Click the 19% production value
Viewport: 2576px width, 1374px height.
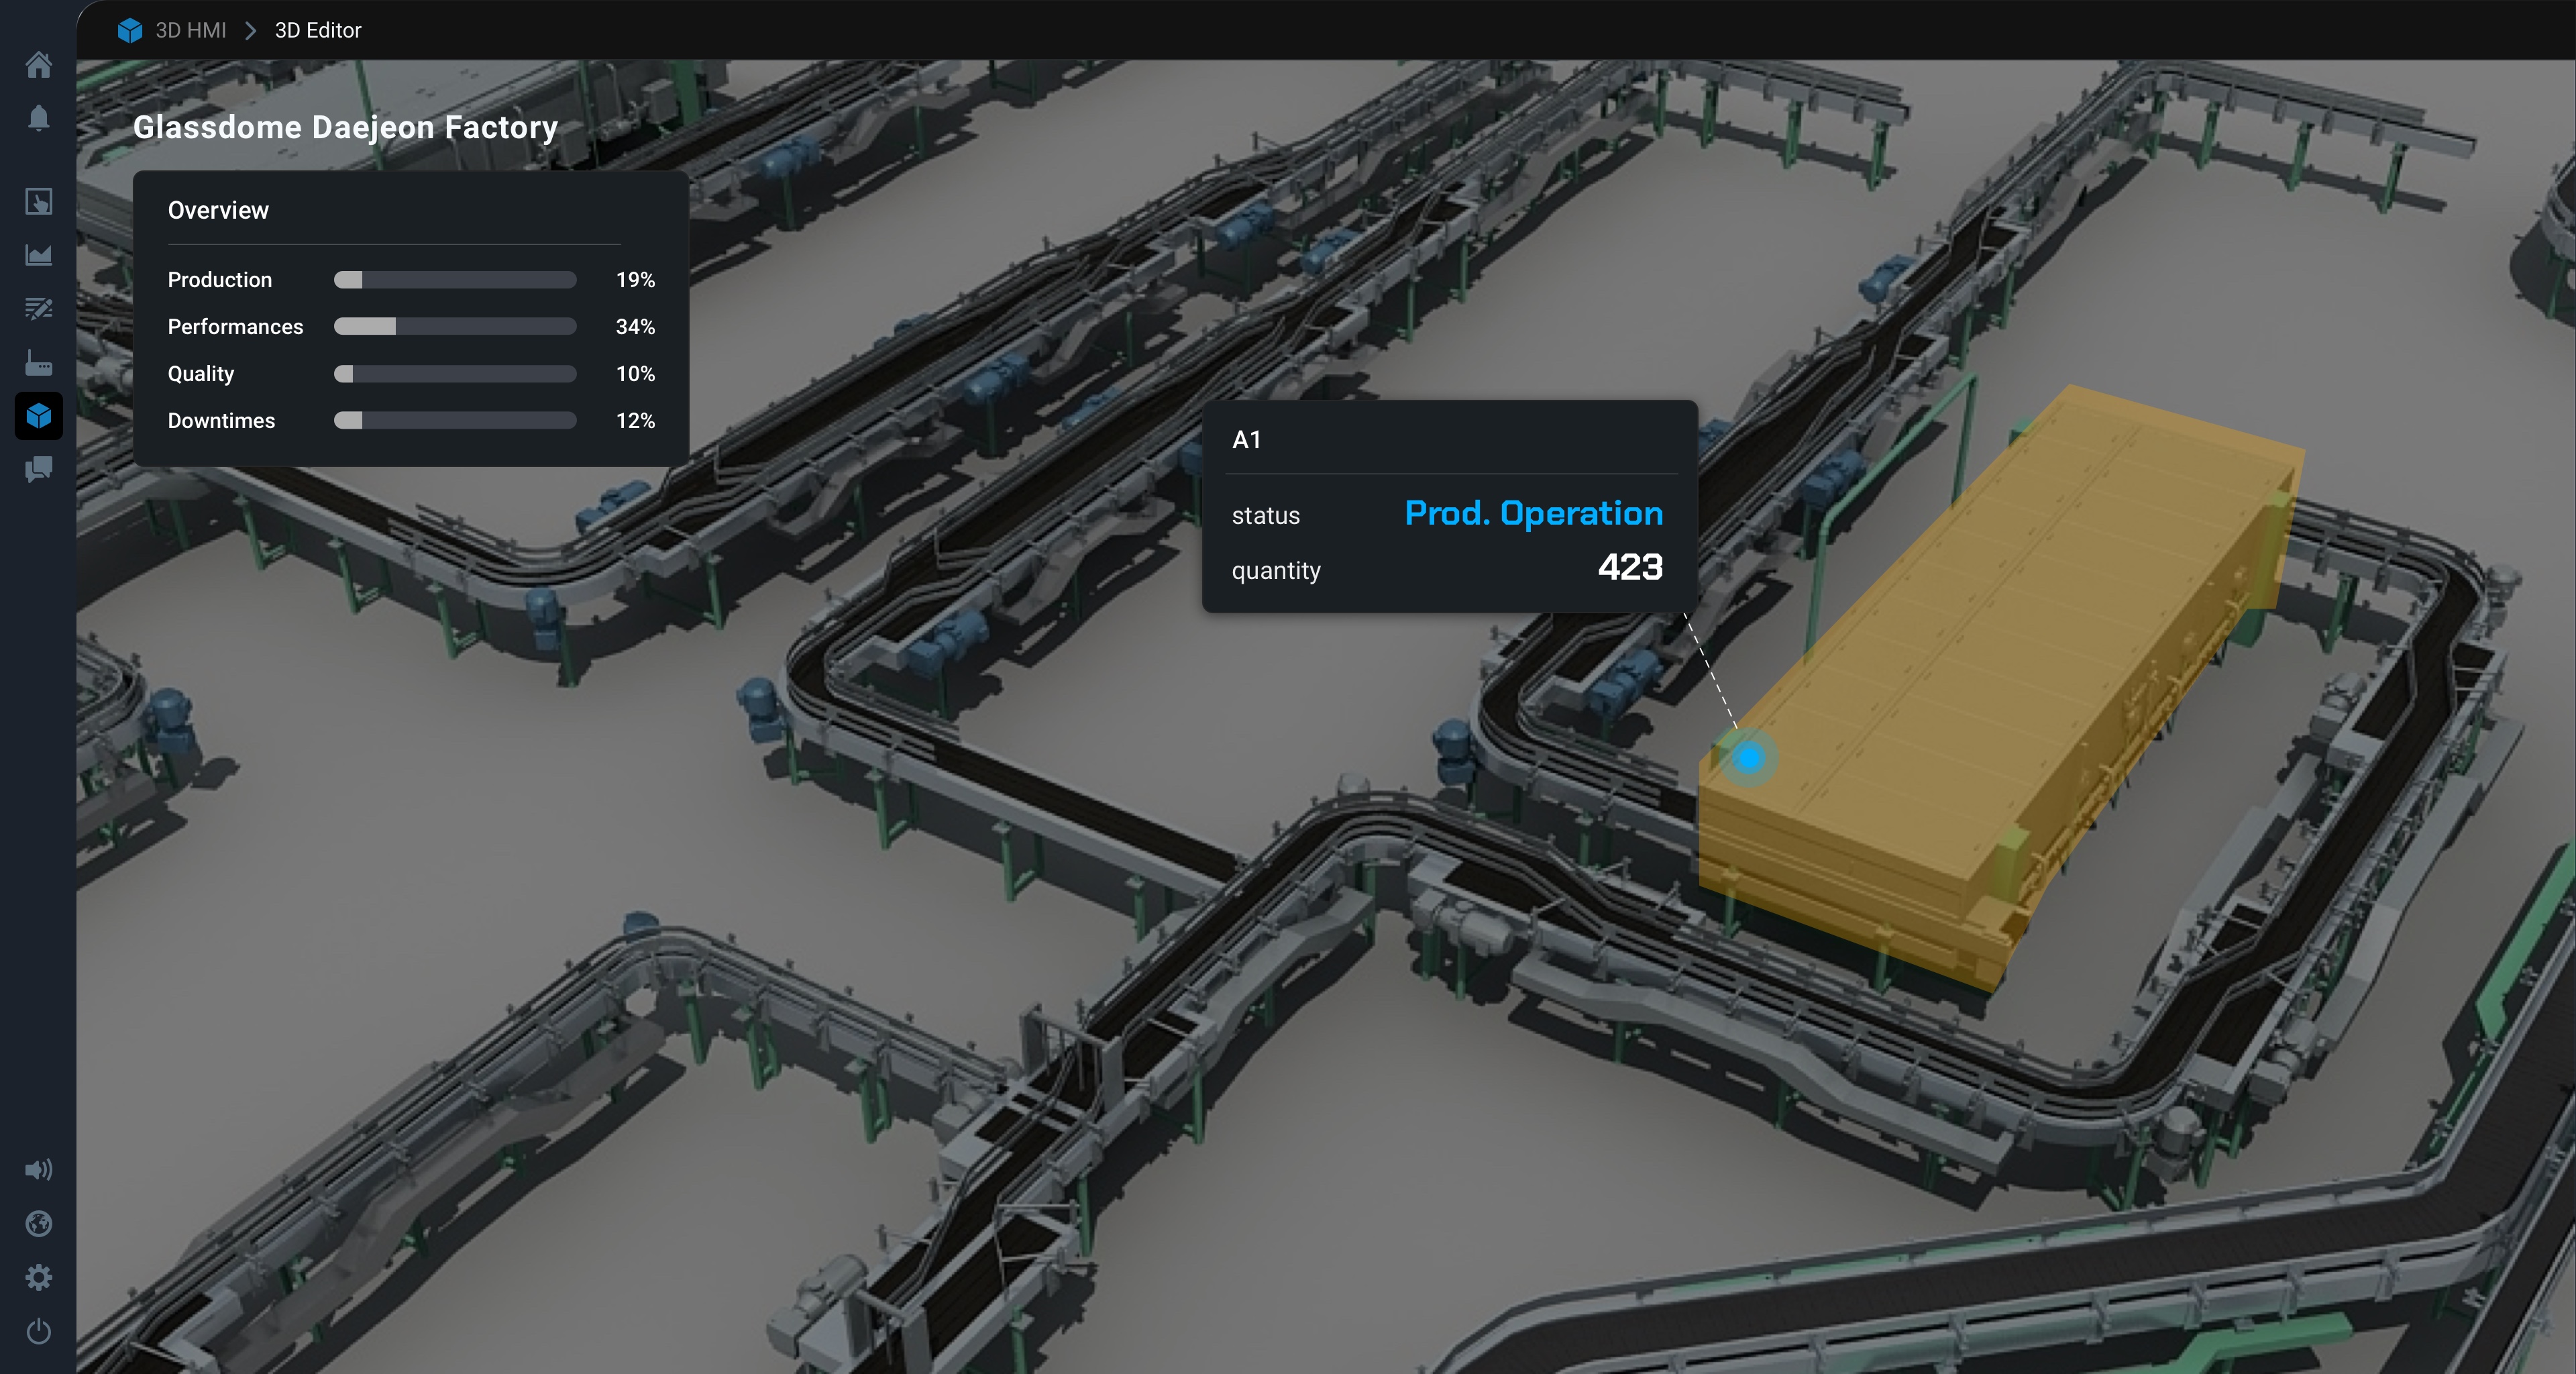pyautogui.click(x=635, y=280)
